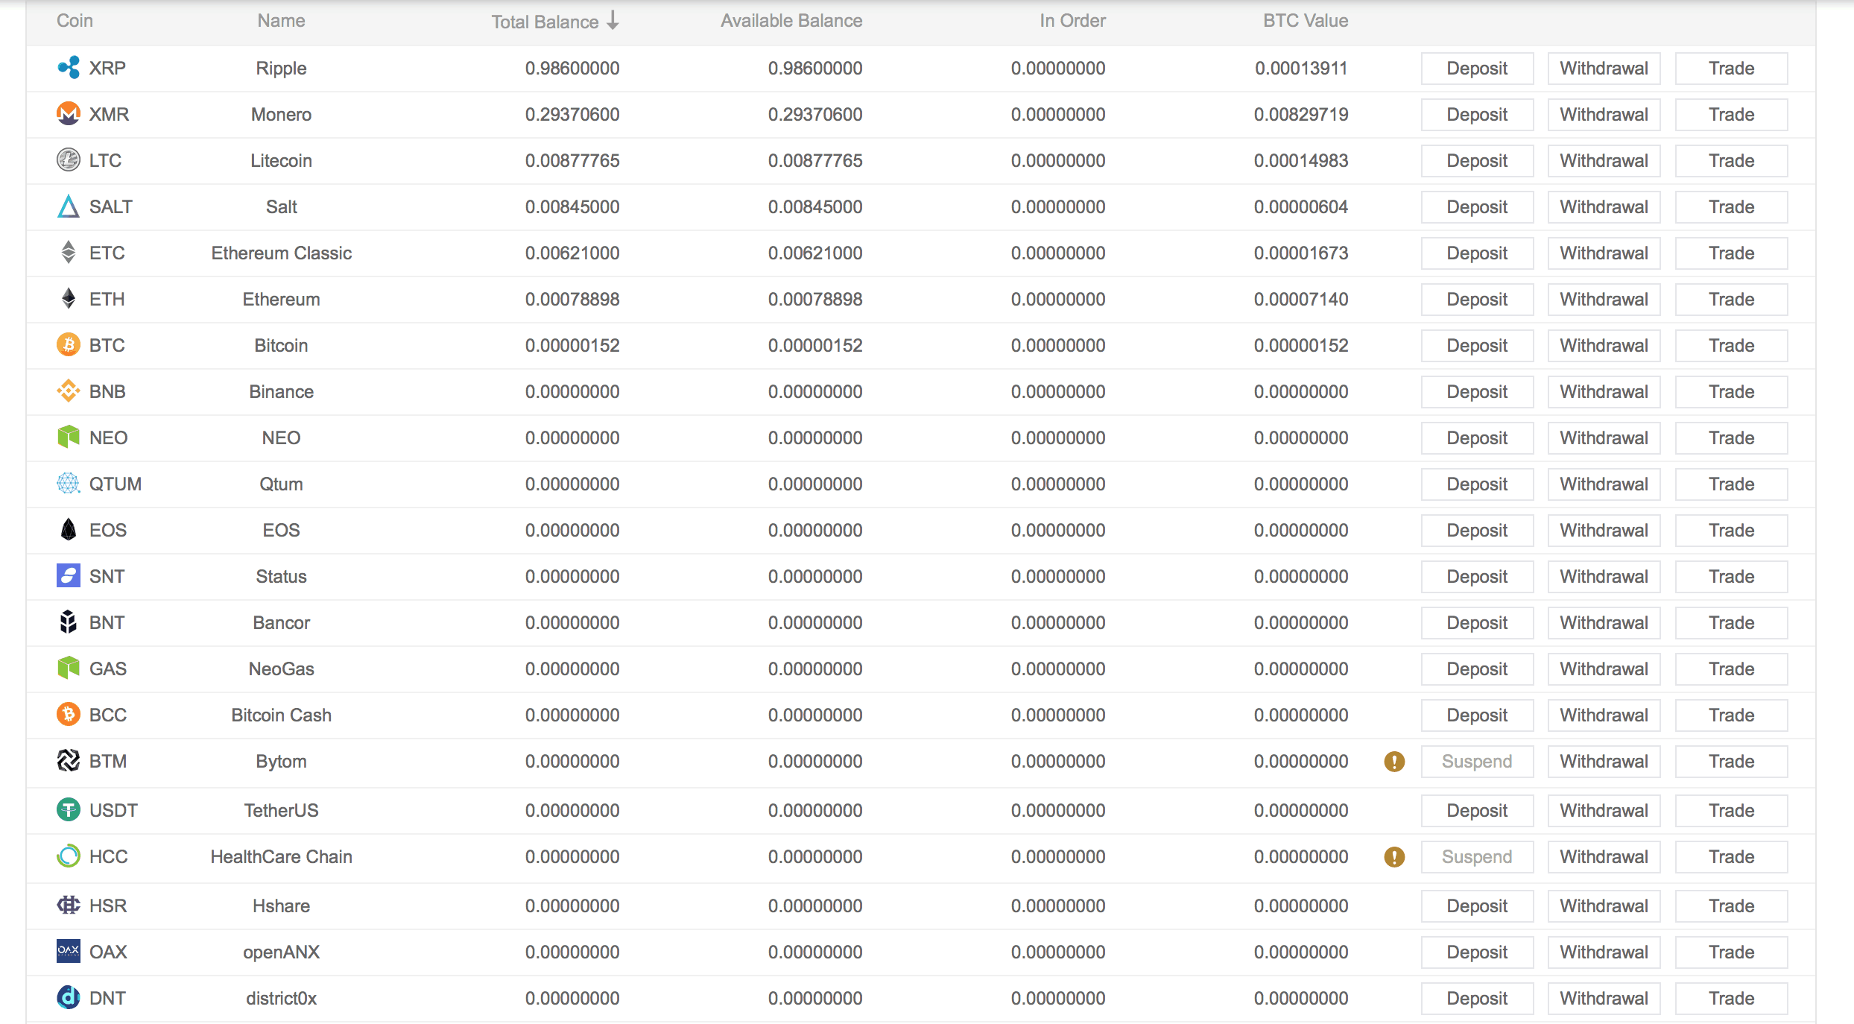Click the warning icon in HCC row

pyautogui.click(x=1394, y=857)
